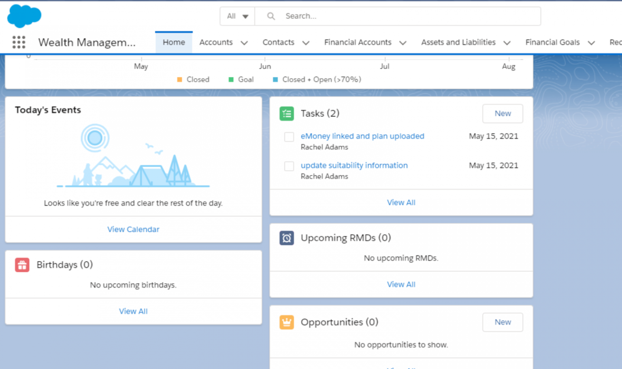622x369 pixels.
Task: Click the Birthdays gift icon
Action: (22, 265)
